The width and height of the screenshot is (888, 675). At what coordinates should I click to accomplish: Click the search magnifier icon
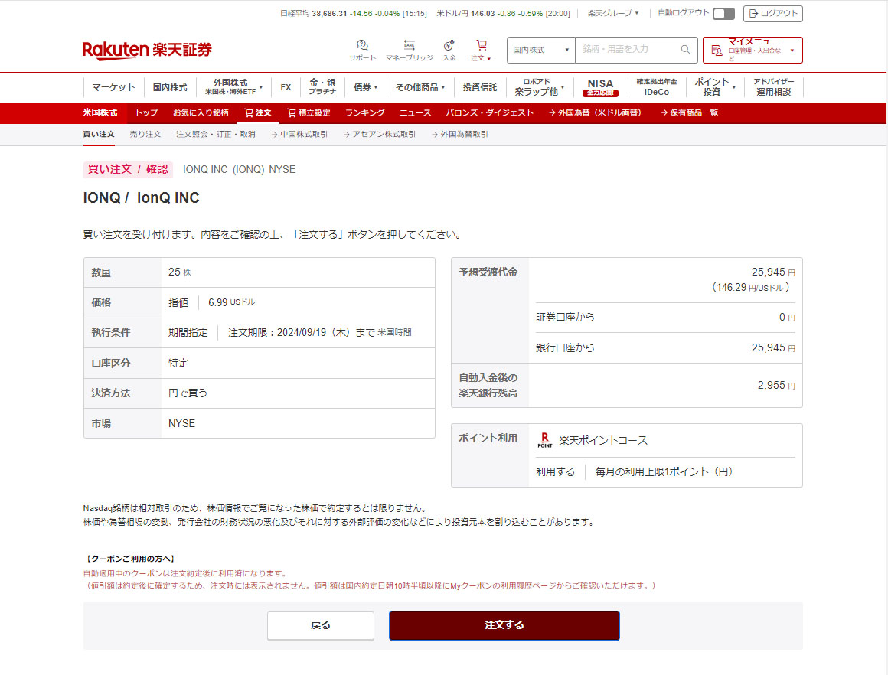685,50
